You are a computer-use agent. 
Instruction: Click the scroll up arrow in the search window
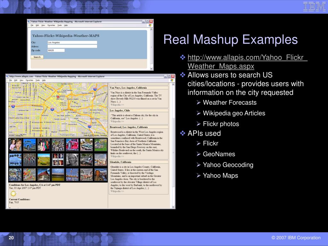click(152, 29)
